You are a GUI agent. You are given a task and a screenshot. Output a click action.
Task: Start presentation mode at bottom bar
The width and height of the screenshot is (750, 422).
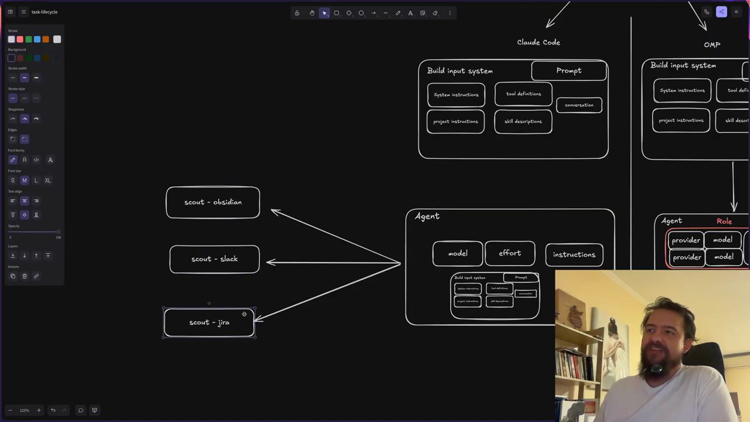point(94,410)
